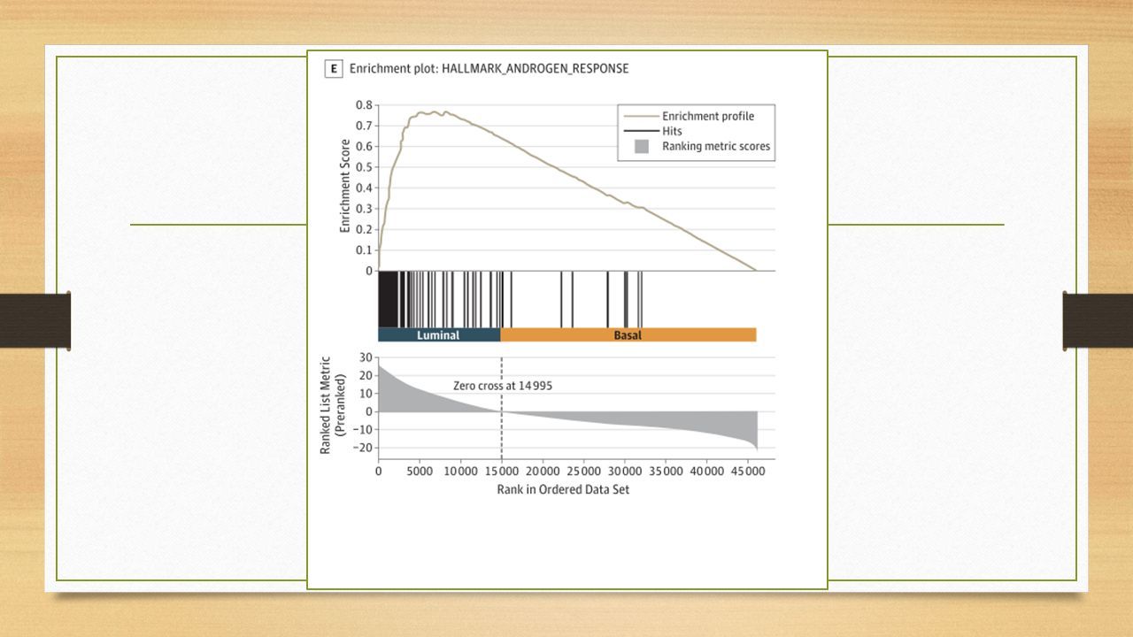Click the orange 'Basal' bar

pos(628,335)
